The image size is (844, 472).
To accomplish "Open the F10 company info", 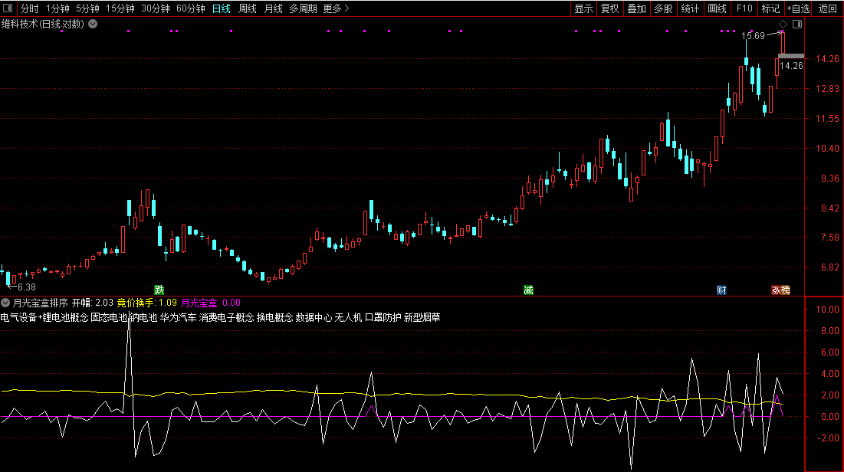I will [744, 8].
